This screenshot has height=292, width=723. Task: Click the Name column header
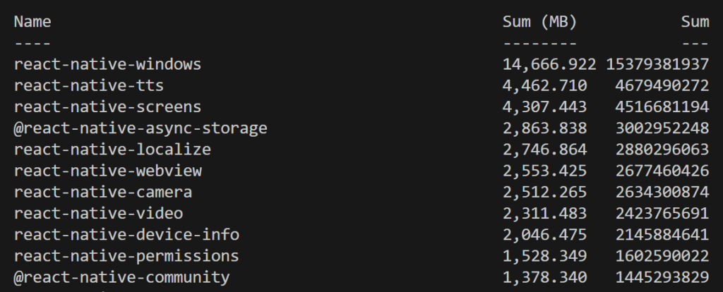pyautogui.click(x=32, y=22)
